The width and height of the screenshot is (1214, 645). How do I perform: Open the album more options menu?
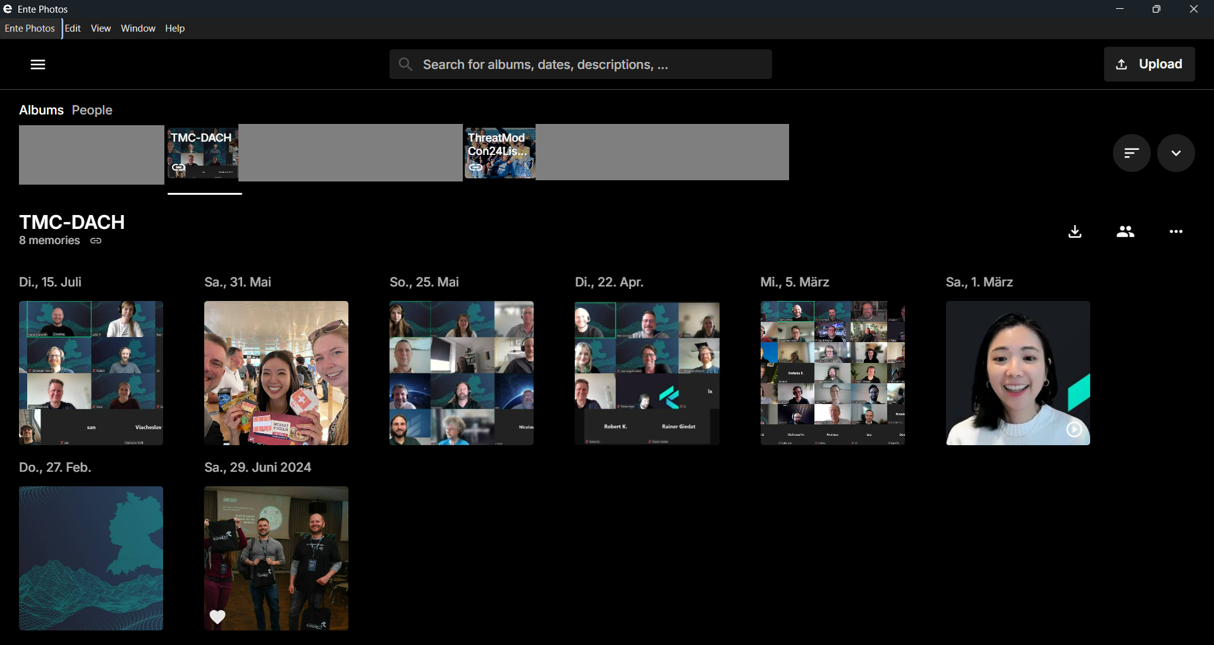point(1175,232)
